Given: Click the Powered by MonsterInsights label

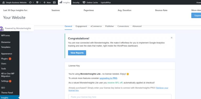Looking at the screenshot, I should 18,28.
